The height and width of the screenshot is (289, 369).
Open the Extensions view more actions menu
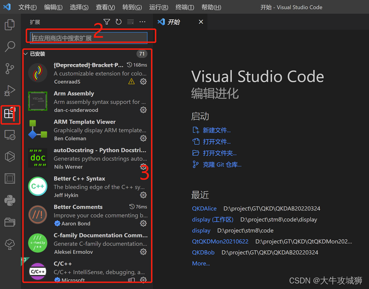pos(142,22)
